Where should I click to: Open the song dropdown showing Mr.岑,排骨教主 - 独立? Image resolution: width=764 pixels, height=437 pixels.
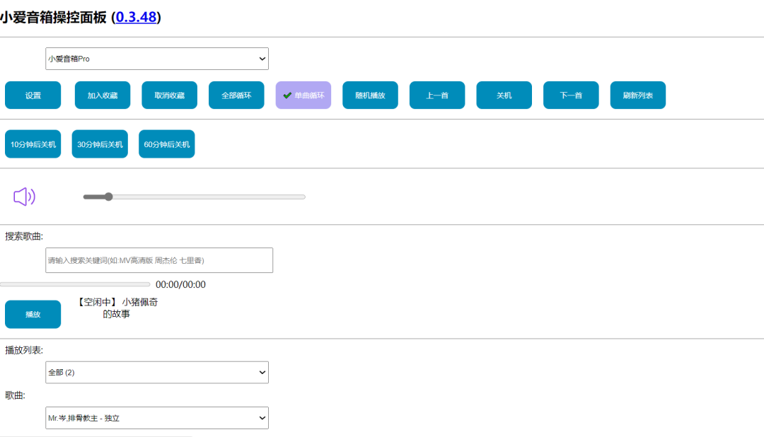pyautogui.click(x=157, y=418)
